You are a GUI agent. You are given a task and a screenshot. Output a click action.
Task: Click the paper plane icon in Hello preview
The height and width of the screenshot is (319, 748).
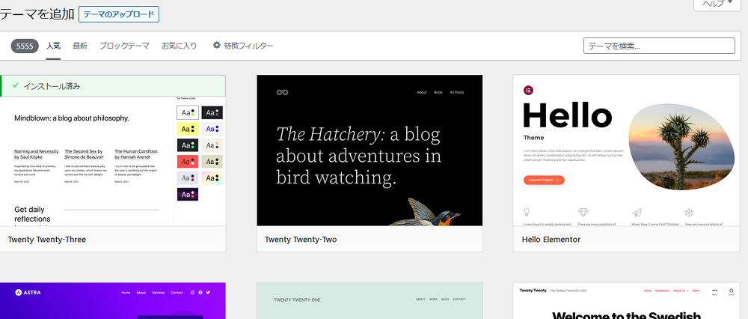637,213
